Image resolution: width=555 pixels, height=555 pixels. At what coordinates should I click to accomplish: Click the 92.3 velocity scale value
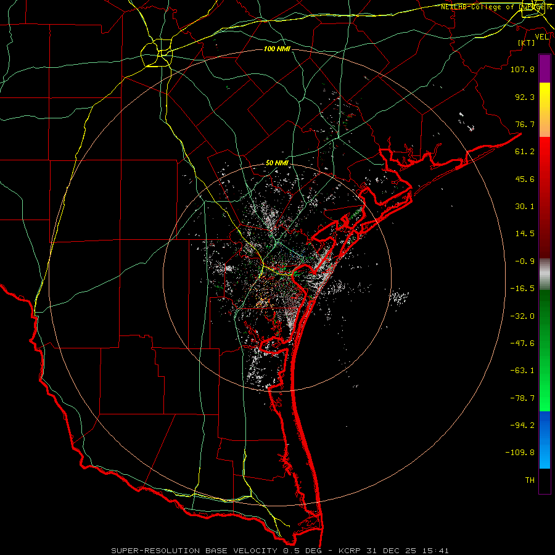pyautogui.click(x=525, y=97)
